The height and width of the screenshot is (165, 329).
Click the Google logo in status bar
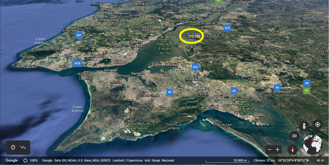[12, 160]
